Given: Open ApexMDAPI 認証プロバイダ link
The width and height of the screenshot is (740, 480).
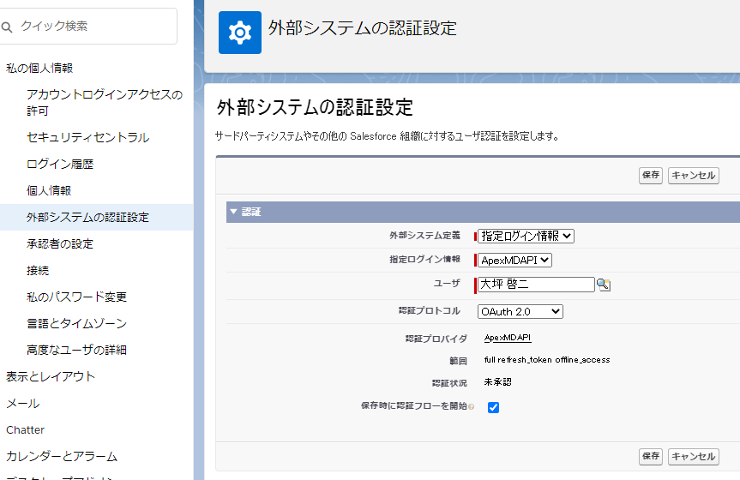Looking at the screenshot, I should point(508,338).
